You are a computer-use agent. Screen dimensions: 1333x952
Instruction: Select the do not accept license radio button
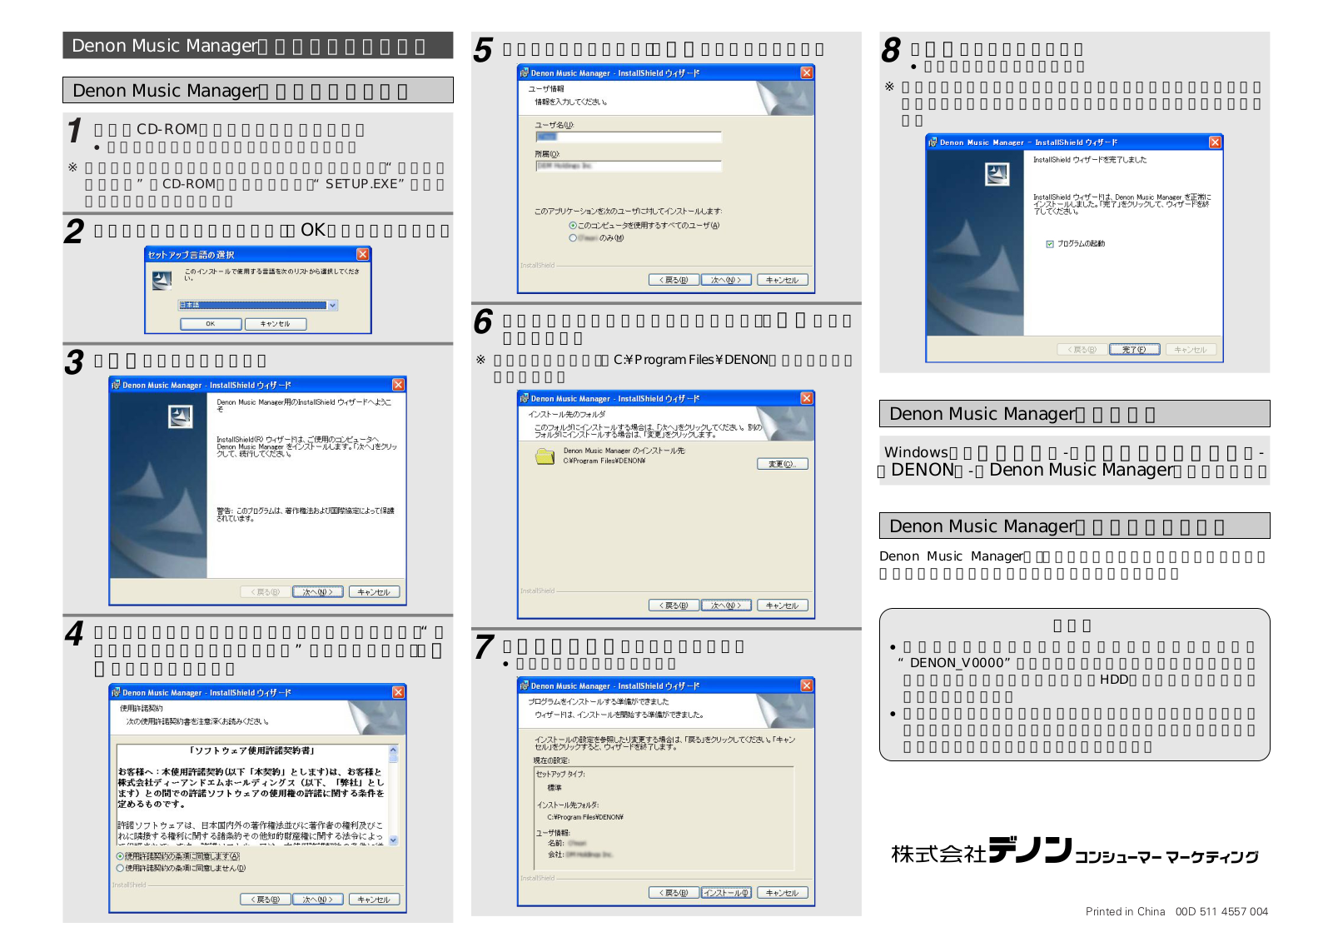(x=120, y=868)
